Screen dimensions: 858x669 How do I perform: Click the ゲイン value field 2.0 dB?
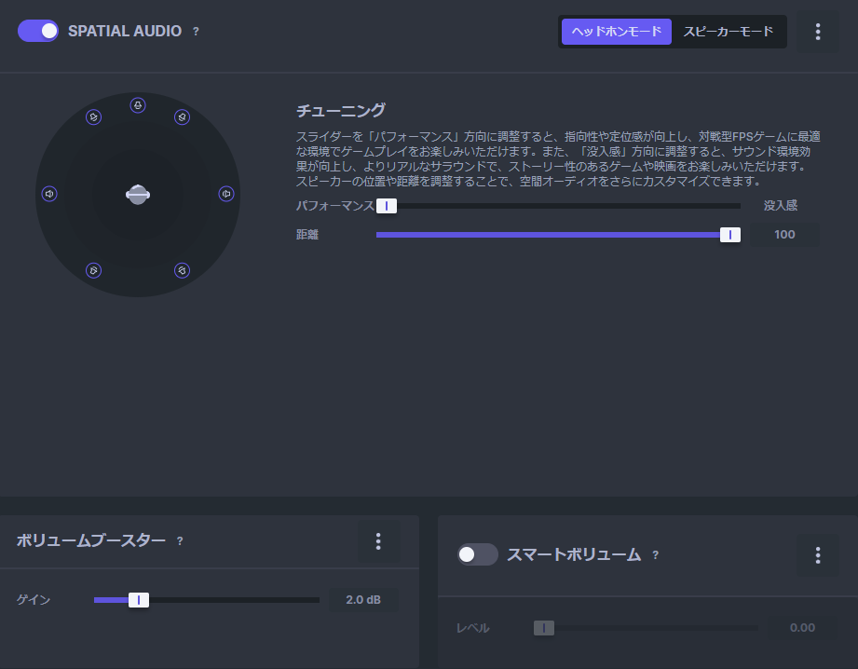(x=363, y=600)
